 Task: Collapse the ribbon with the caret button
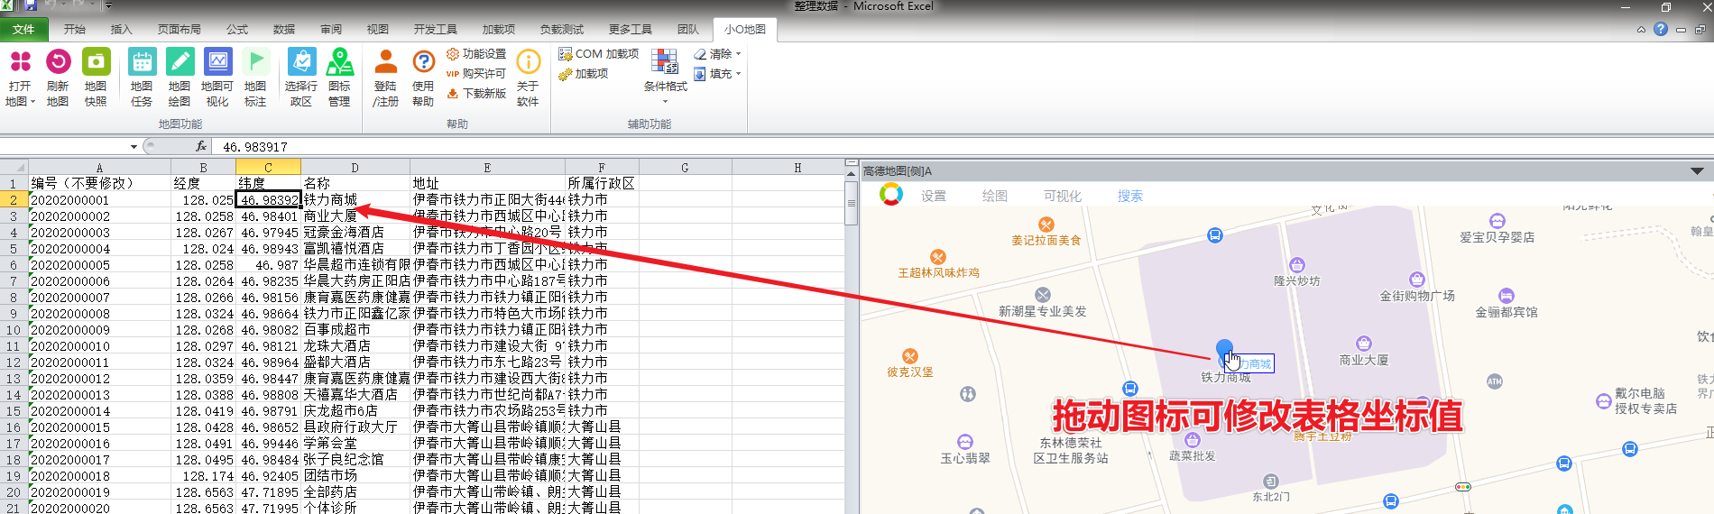click(1641, 30)
